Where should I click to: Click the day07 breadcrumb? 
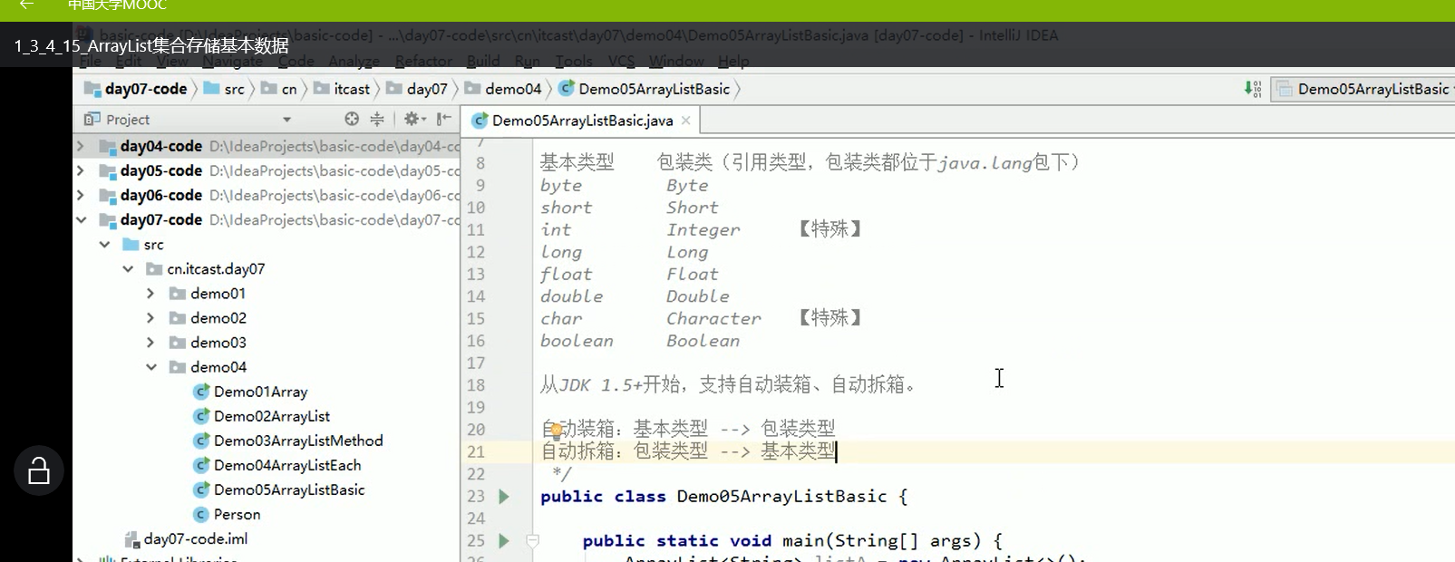417,89
